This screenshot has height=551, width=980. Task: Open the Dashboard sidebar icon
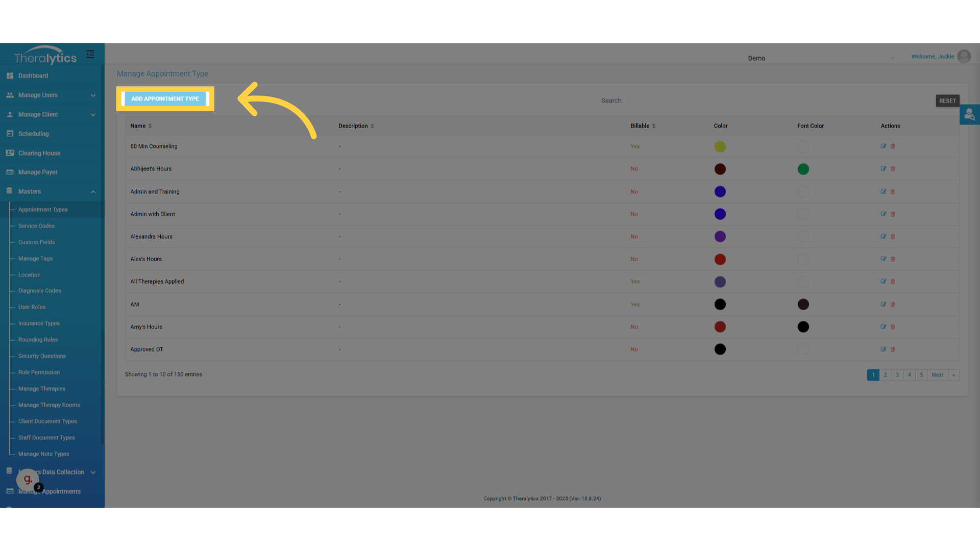pyautogui.click(x=10, y=76)
